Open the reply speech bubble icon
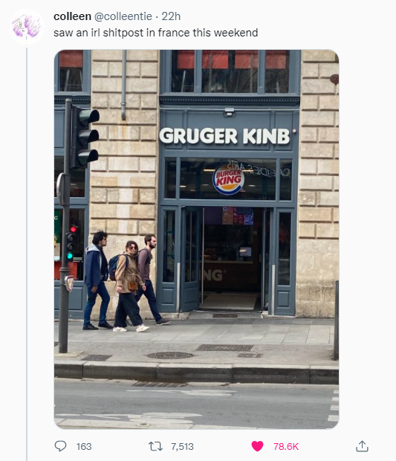The image size is (396, 461). click(60, 446)
